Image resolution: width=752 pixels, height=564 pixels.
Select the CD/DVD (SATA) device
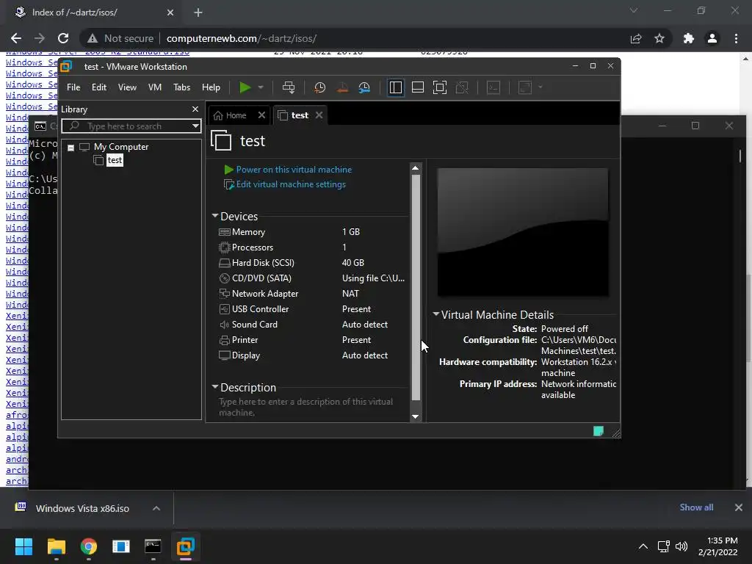click(x=311, y=278)
